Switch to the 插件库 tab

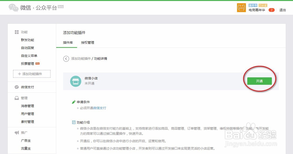(x=68, y=43)
